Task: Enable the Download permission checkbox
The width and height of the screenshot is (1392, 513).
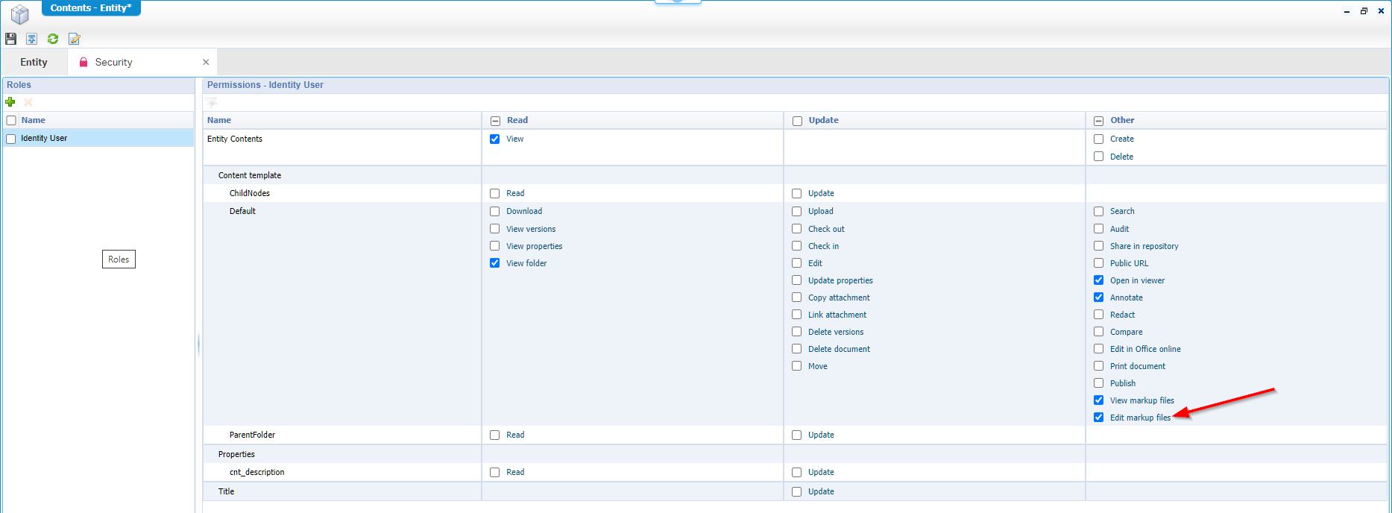Action: pos(495,212)
